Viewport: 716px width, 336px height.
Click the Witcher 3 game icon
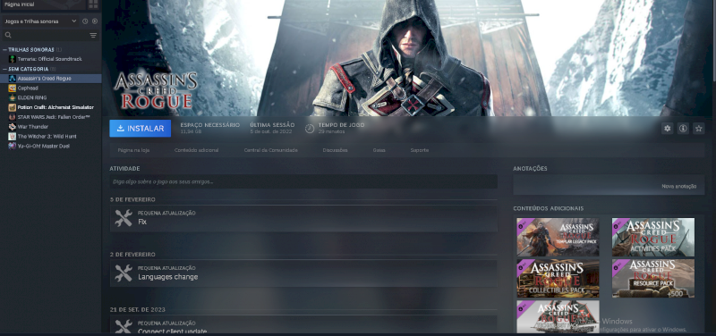[x=13, y=137]
